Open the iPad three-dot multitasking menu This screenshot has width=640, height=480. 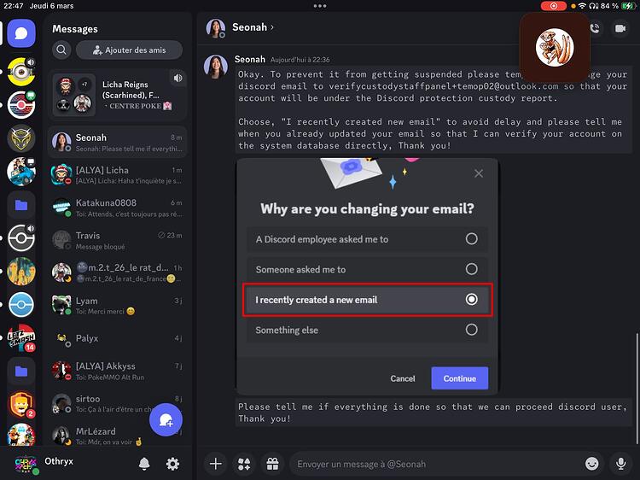[320, 6]
